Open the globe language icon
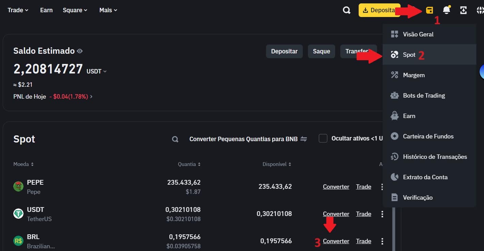The image size is (484, 251). 480,10
